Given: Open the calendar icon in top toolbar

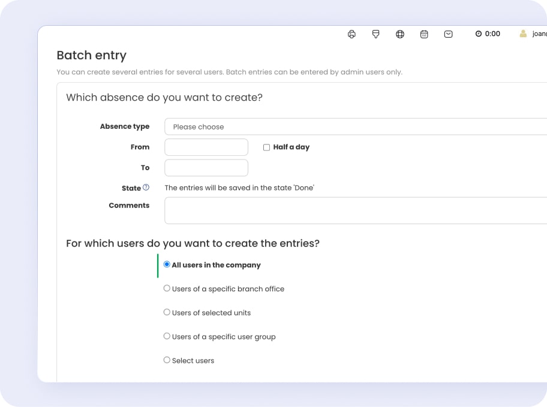Looking at the screenshot, I should click(424, 34).
